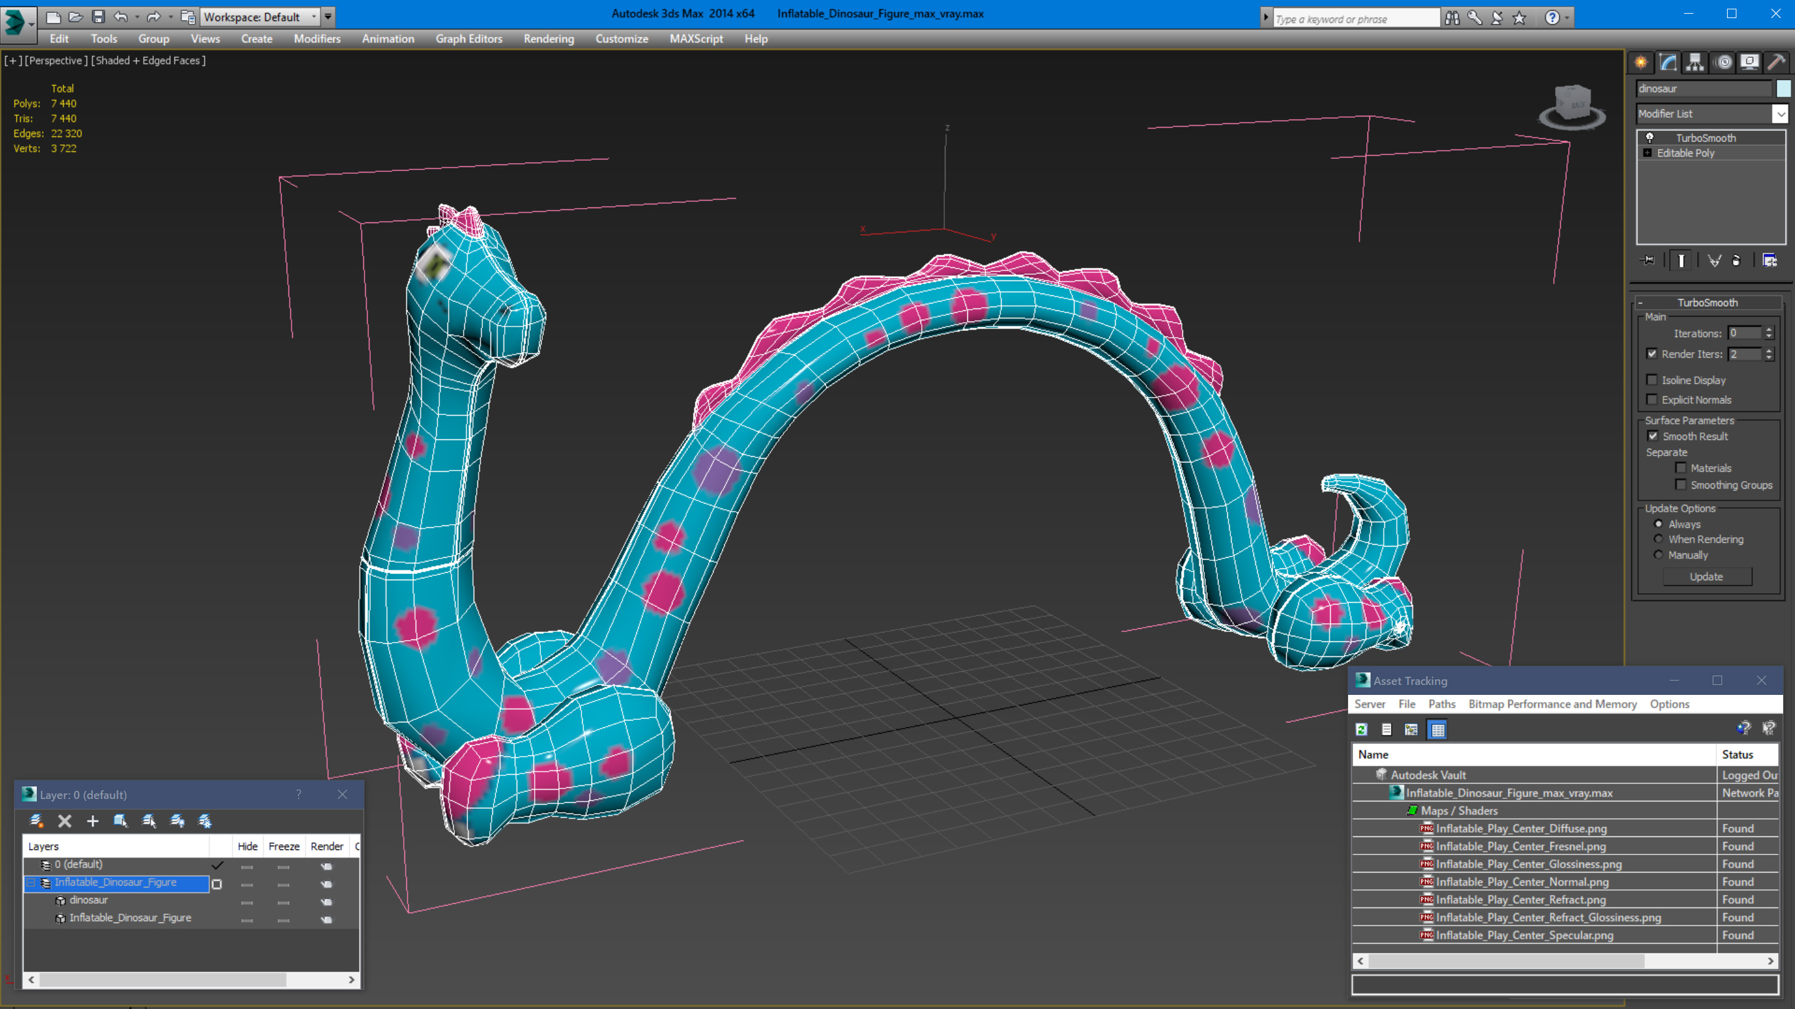Open the Rendering menu
The height and width of the screenshot is (1009, 1795).
tap(548, 39)
